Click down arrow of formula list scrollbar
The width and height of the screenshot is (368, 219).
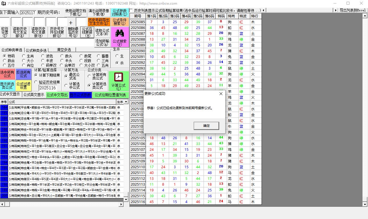126,200
